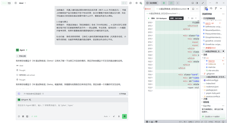Add context with the # icon

click(23, 116)
